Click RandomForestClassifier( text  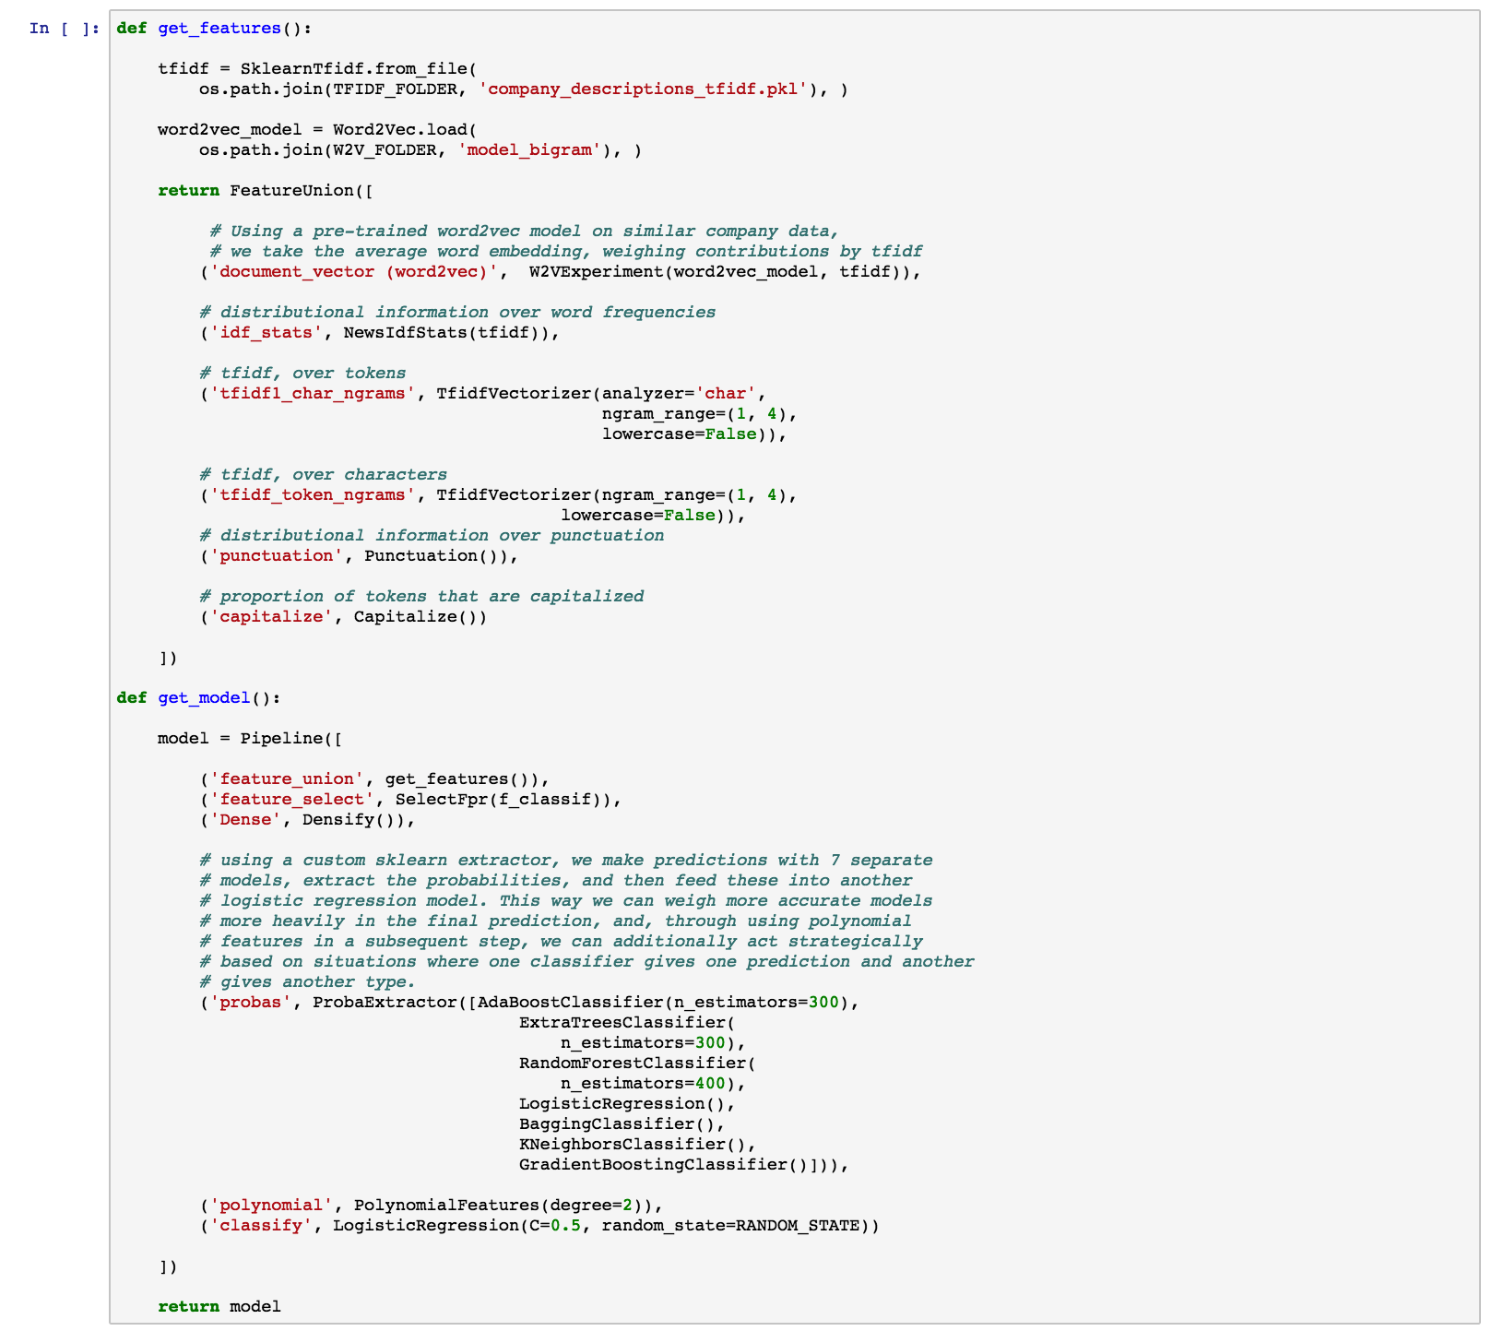[x=637, y=1063]
